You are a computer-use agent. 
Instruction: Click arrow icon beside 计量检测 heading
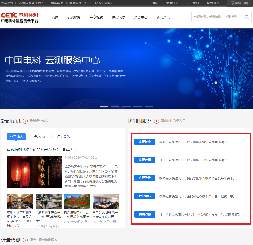pos(25,240)
